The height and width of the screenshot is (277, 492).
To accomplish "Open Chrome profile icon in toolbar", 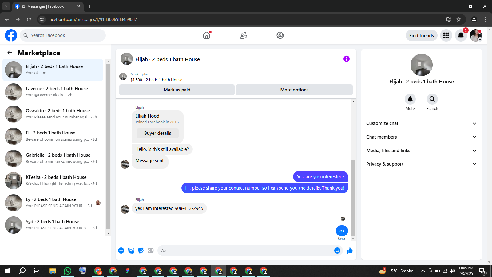I will pyautogui.click(x=474, y=19).
